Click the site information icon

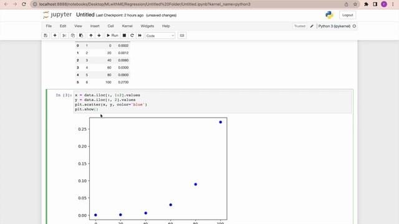35,4
